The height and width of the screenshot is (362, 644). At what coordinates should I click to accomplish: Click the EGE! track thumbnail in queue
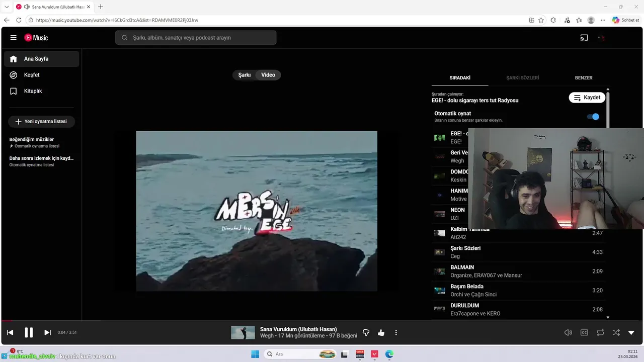(440, 138)
